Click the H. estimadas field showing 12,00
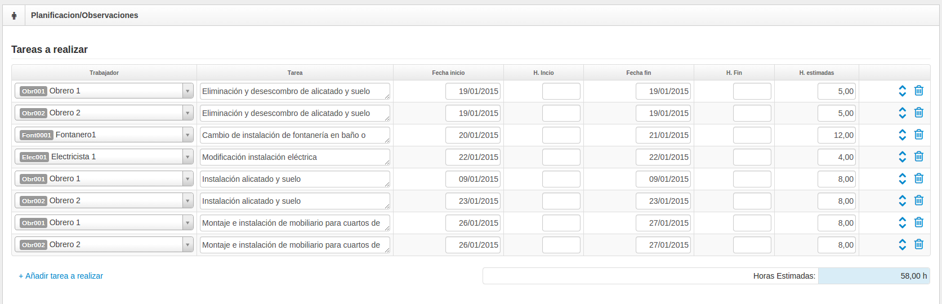The height and width of the screenshot is (304, 942). 837,135
